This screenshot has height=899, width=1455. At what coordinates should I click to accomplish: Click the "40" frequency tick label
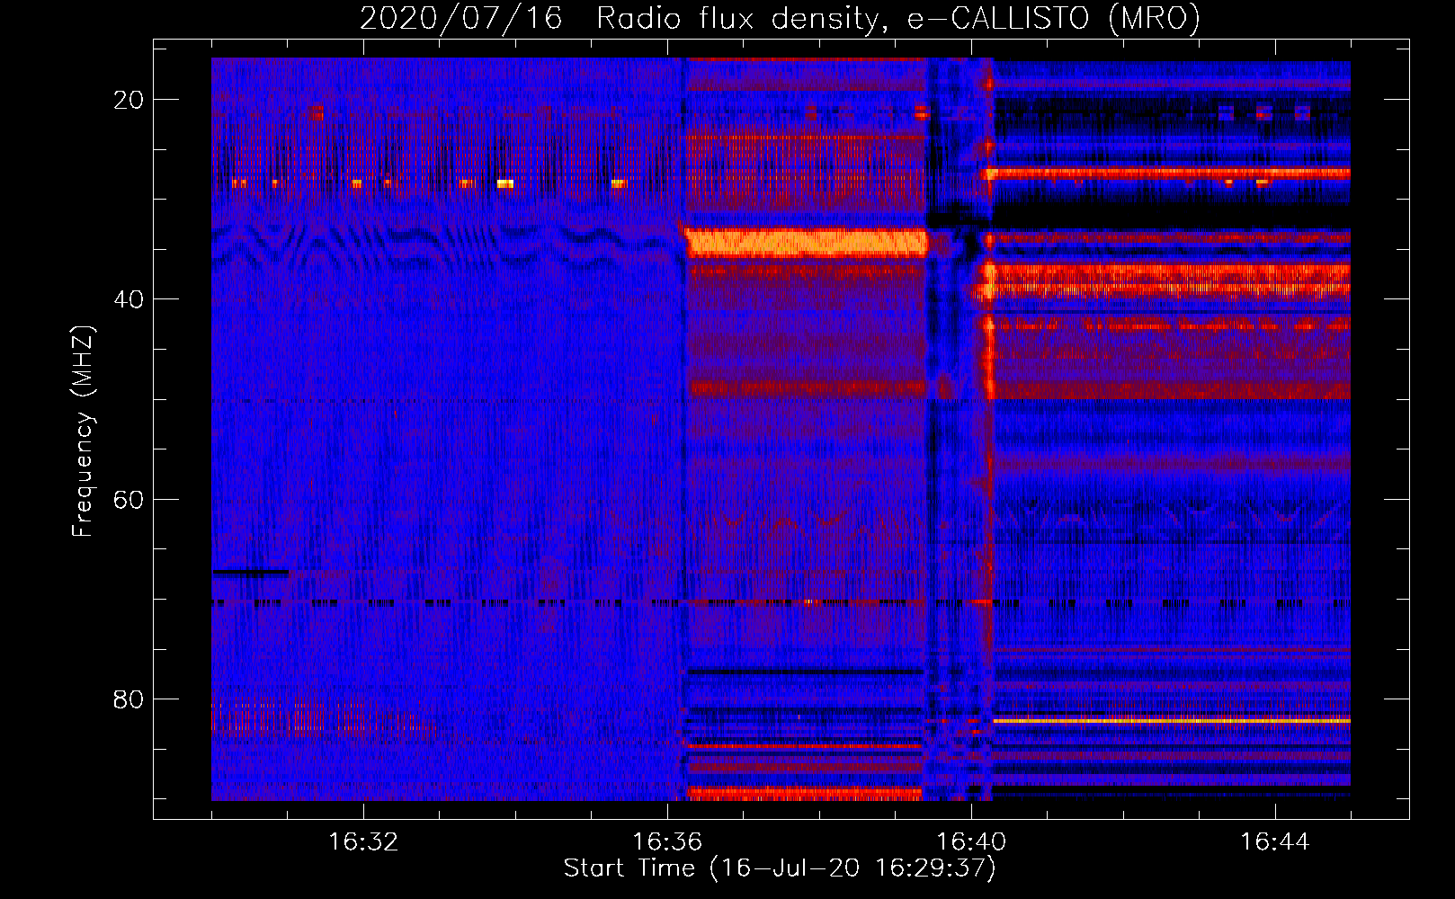129,299
